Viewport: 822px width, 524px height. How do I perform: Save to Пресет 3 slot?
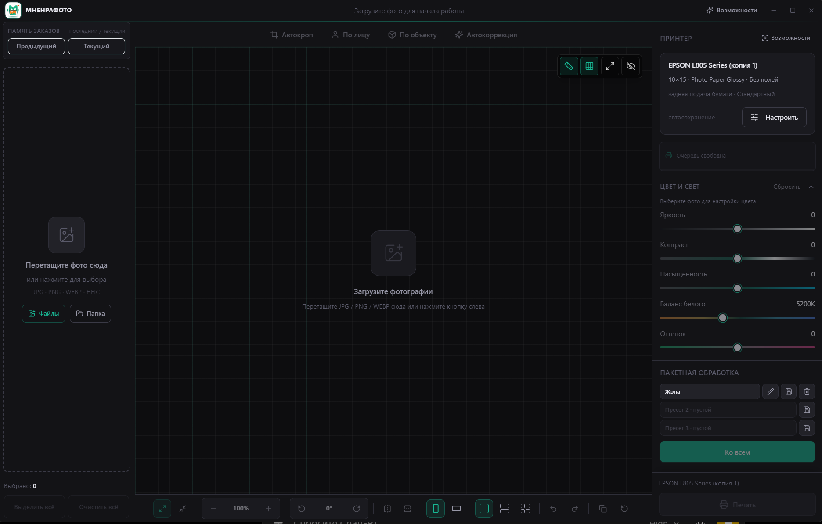pyautogui.click(x=807, y=428)
